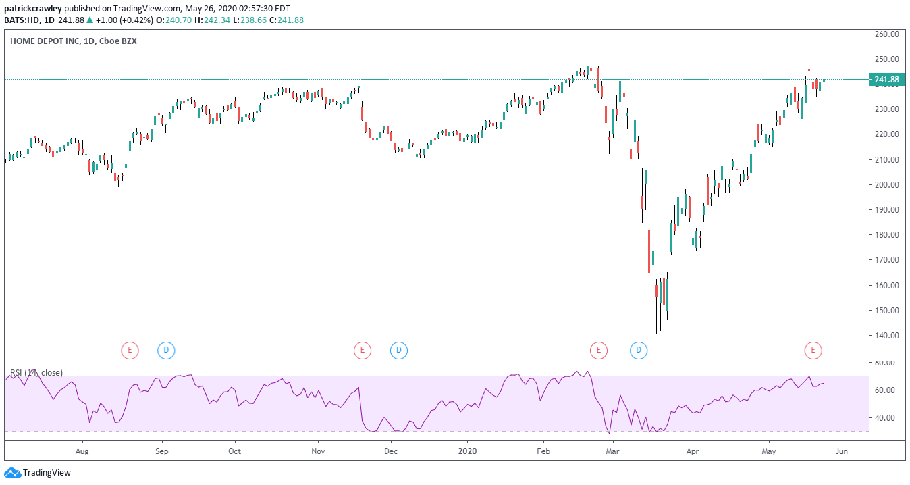Click the Mar label on the time axis
This screenshot has height=485, width=910.
click(x=613, y=450)
